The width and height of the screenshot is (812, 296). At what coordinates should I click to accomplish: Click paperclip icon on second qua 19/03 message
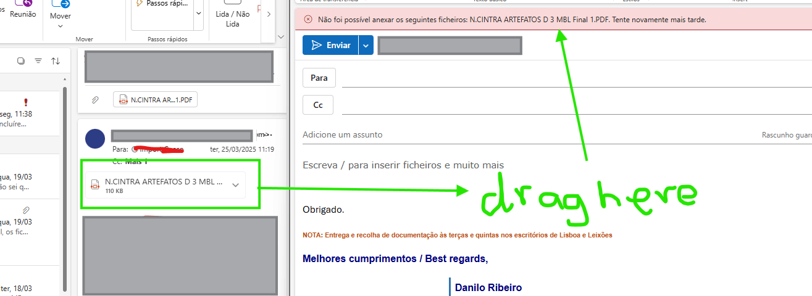[x=26, y=210]
